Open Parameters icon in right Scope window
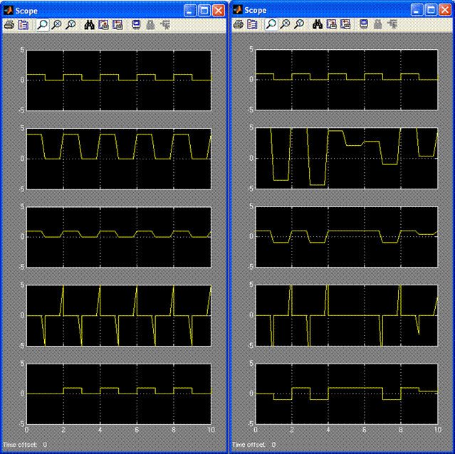 pos(252,24)
